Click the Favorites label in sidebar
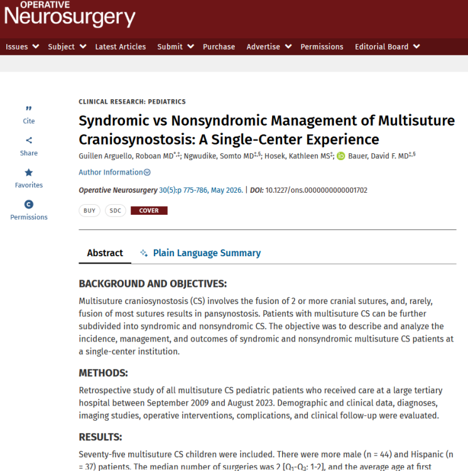 pyautogui.click(x=29, y=185)
